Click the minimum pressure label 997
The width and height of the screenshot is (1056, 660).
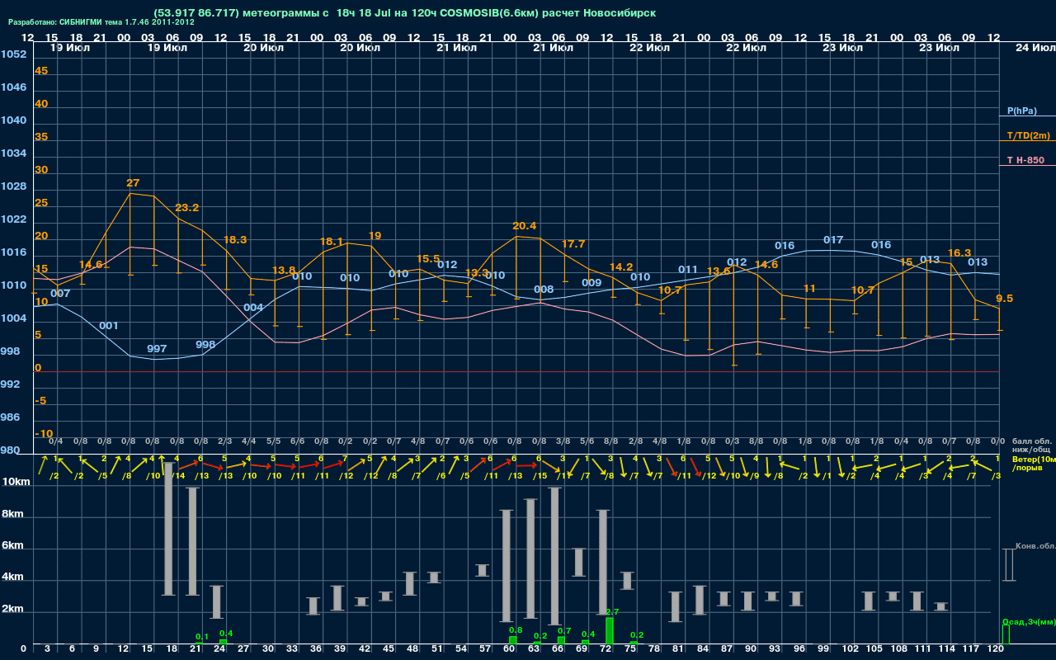coord(157,349)
